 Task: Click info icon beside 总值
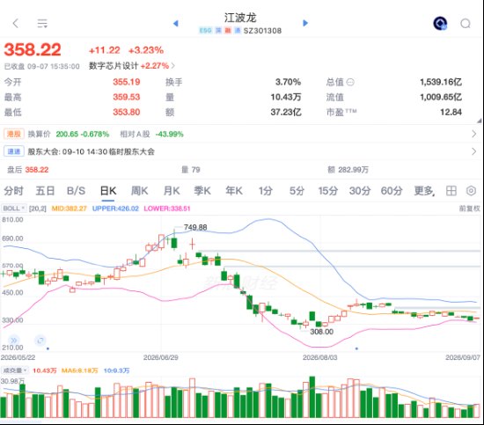[x=350, y=82]
